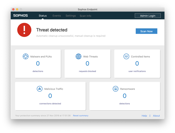Open the Settings tab
Image resolution: width=175 pixels, height=133 pixels.
point(71,16)
